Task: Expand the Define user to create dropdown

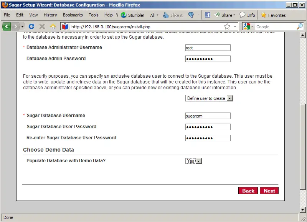Action: [209, 98]
